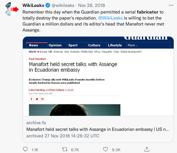Open the three-dot more options menu
The image size is (177, 153).
[171, 5]
